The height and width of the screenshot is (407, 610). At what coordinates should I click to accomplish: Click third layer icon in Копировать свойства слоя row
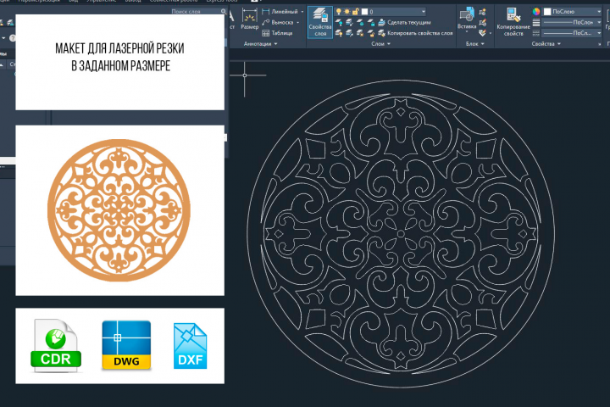(x=360, y=33)
